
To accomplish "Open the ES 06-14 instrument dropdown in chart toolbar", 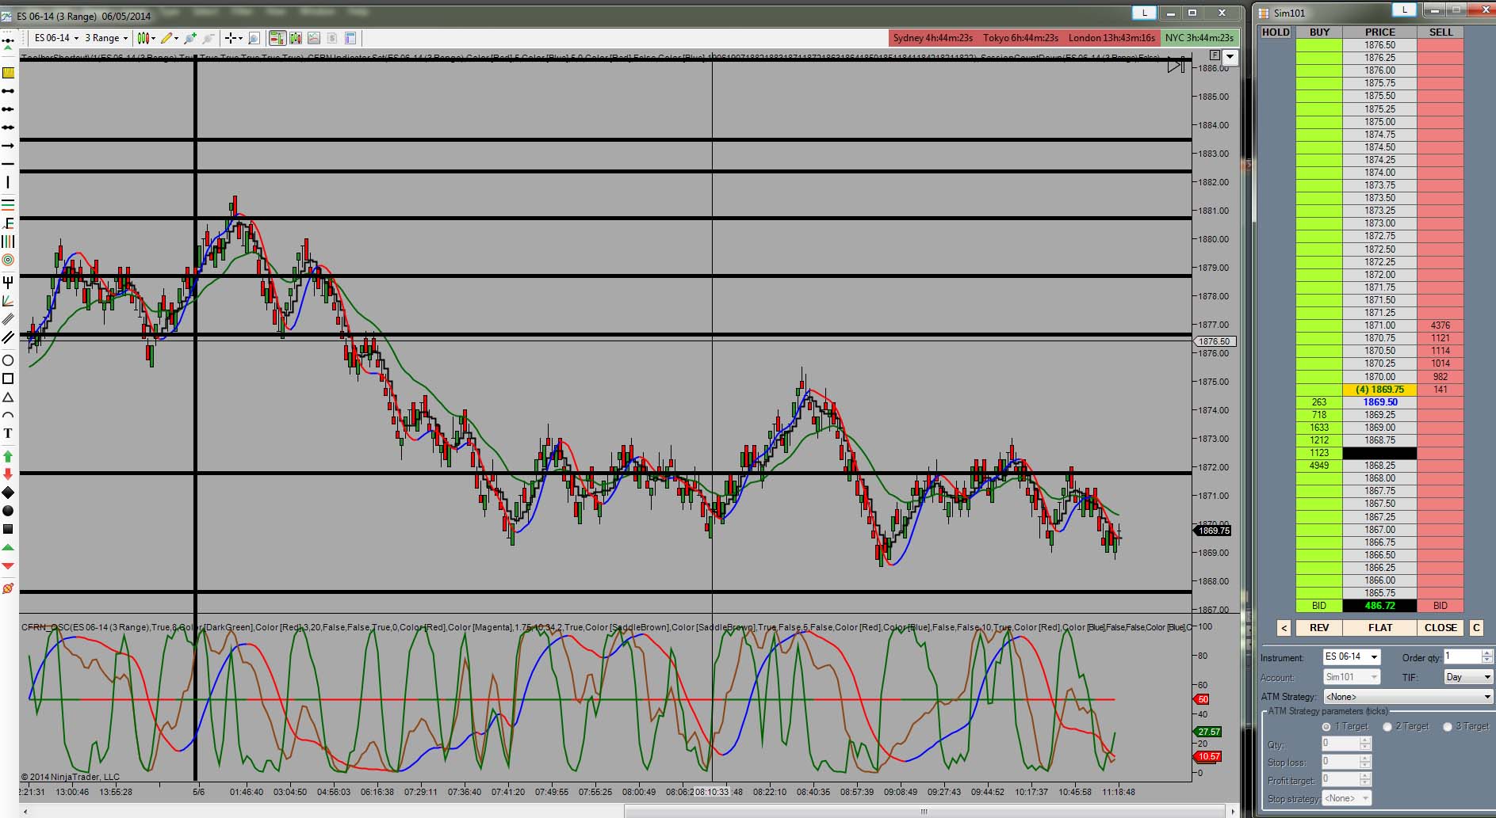I will 56,38.
